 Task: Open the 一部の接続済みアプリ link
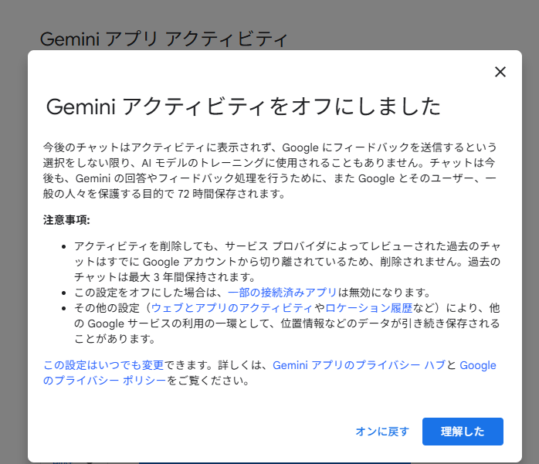click(282, 293)
